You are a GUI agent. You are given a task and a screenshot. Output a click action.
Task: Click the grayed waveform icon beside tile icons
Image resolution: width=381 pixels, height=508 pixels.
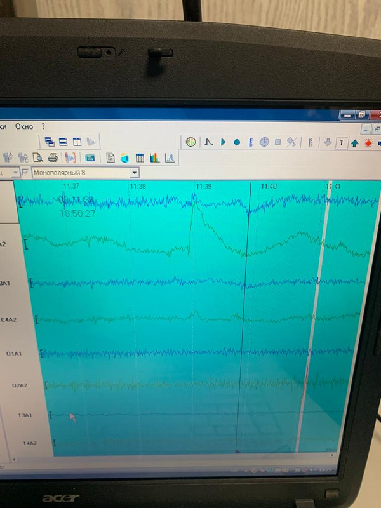tap(91, 142)
